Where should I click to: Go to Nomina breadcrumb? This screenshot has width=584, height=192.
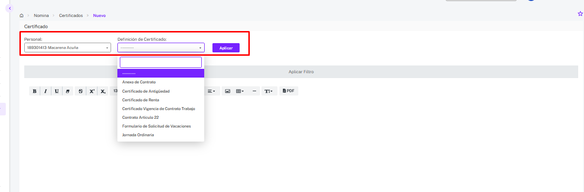click(41, 16)
